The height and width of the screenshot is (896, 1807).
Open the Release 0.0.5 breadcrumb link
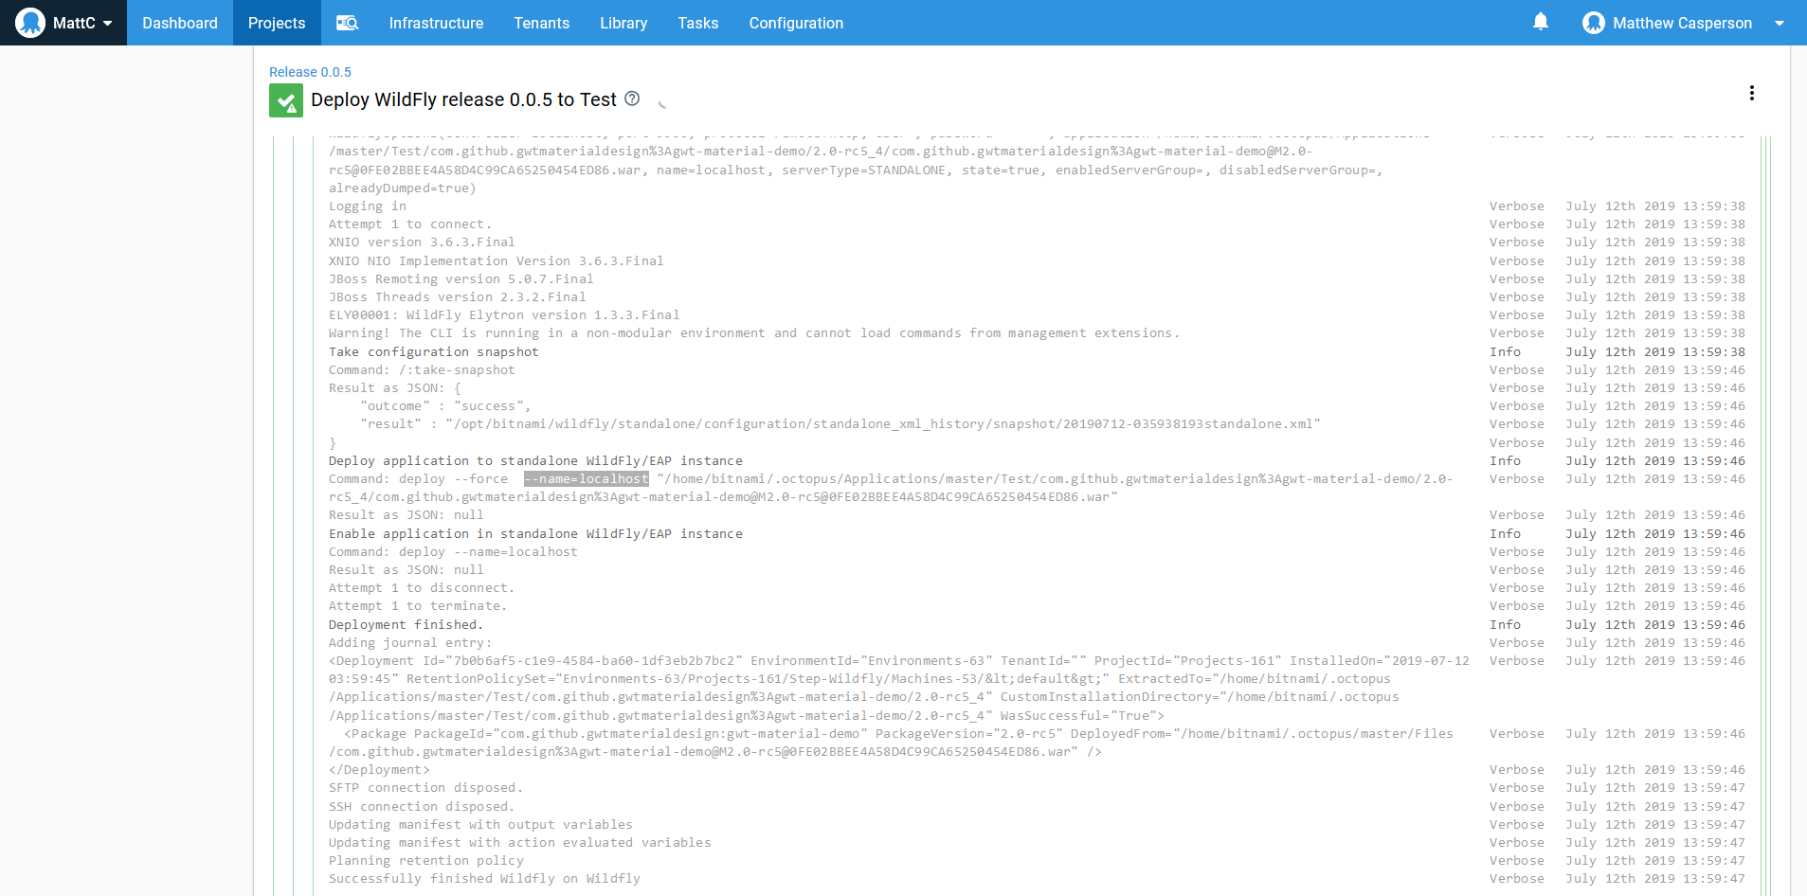(310, 71)
